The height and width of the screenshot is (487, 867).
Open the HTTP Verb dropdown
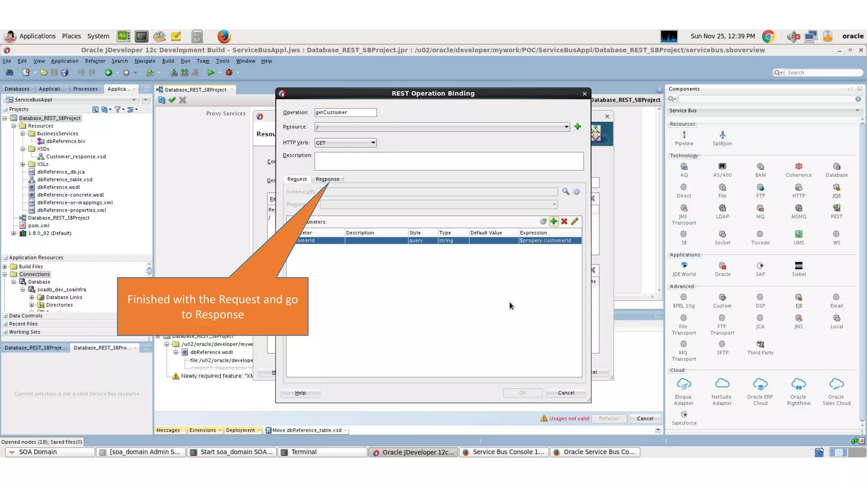pyautogui.click(x=373, y=143)
